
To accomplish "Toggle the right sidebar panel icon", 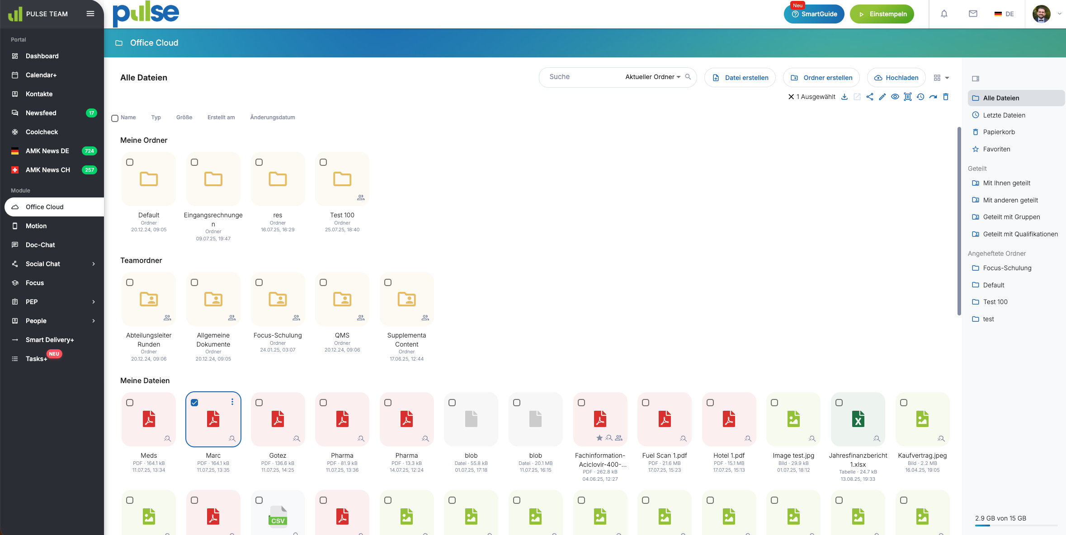I will point(976,78).
